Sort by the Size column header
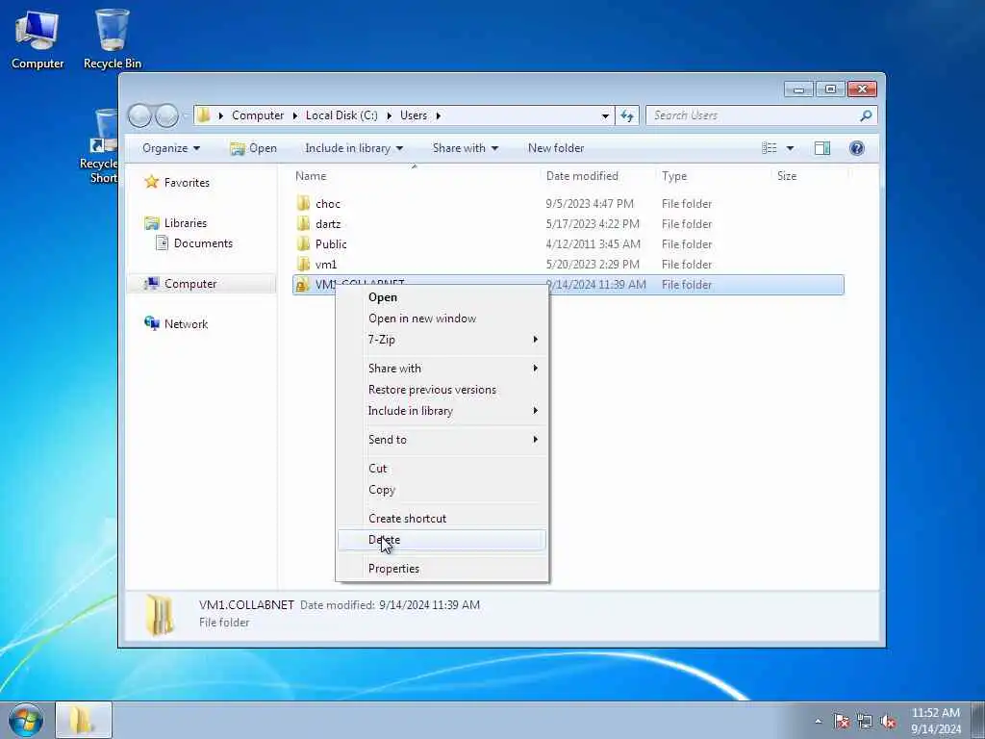Image resolution: width=985 pixels, height=739 pixels. [810, 177]
